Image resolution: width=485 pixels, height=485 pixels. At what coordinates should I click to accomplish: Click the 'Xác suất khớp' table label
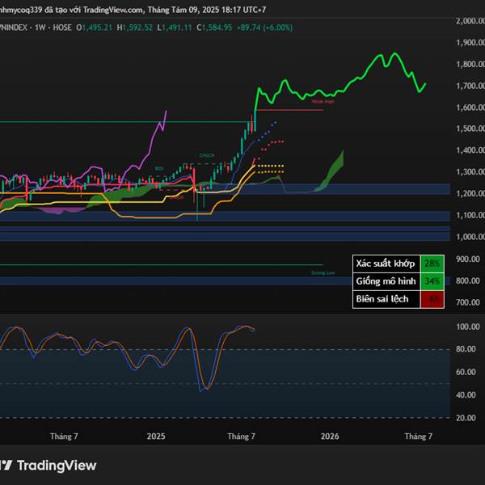click(x=385, y=264)
